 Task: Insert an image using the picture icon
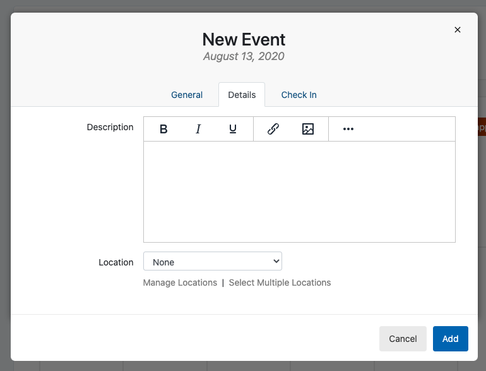308,129
